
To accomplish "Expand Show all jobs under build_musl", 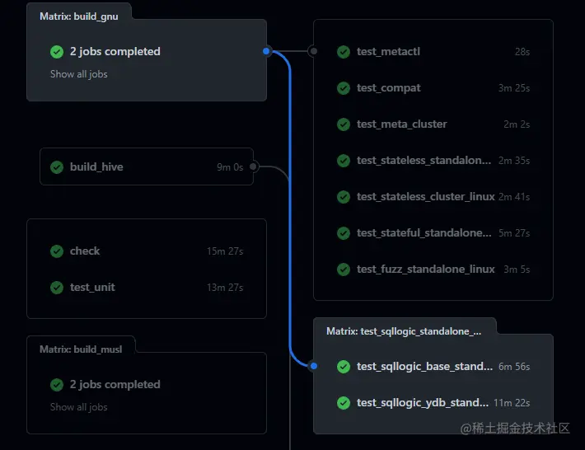I will tap(79, 407).
